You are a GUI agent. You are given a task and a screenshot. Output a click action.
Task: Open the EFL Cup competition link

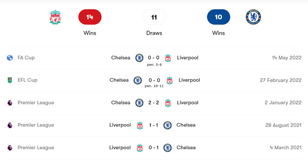[x=27, y=80]
